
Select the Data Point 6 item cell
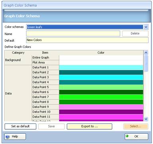pos(45,92)
